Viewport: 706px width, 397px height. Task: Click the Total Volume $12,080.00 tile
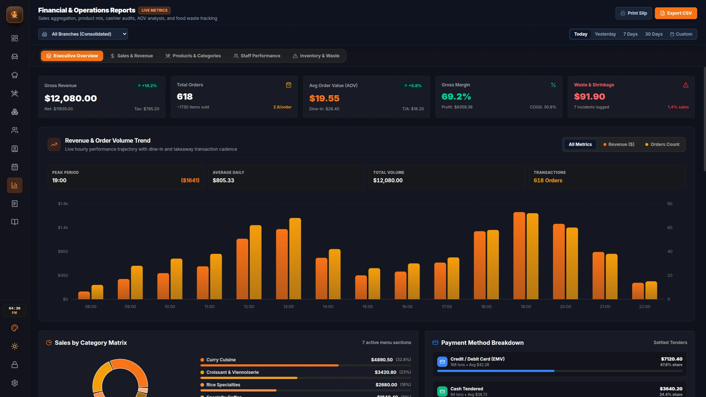coord(447,177)
